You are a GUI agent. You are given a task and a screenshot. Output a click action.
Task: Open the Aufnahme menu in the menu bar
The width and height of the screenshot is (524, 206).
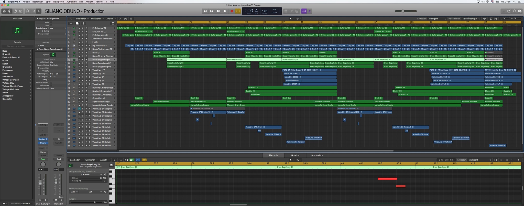point(71,2)
